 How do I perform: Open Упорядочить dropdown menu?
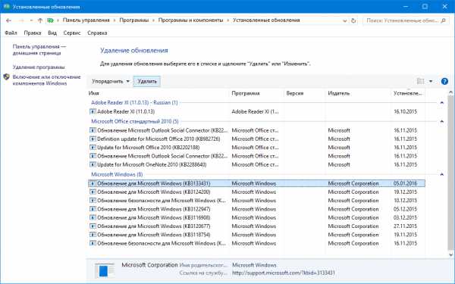[111, 82]
